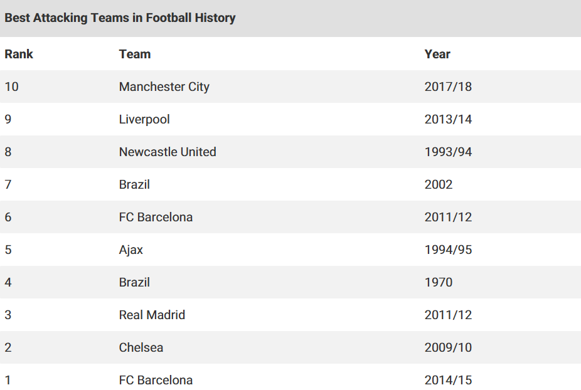Click the Best Attacking Teams table title

[120, 18]
